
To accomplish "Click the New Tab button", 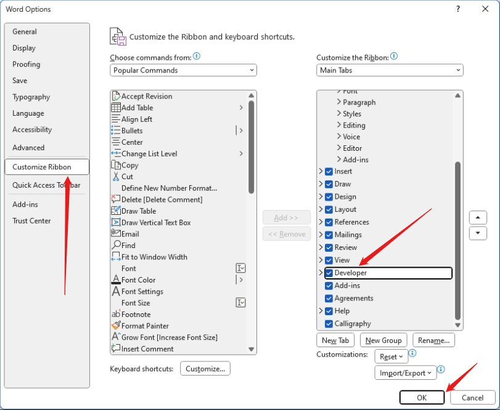I will point(335,340).
